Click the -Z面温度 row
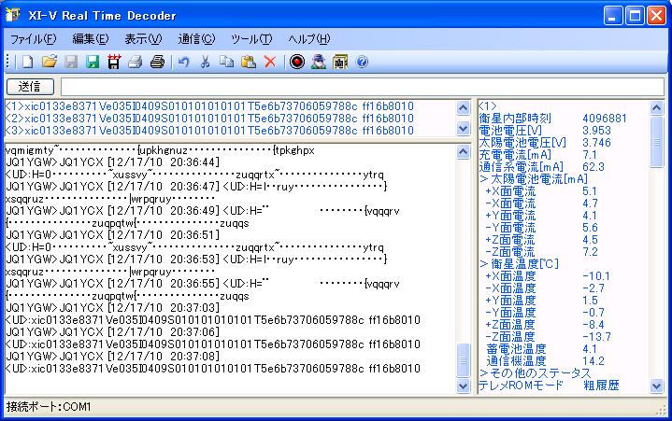 [x=548, y=337]
